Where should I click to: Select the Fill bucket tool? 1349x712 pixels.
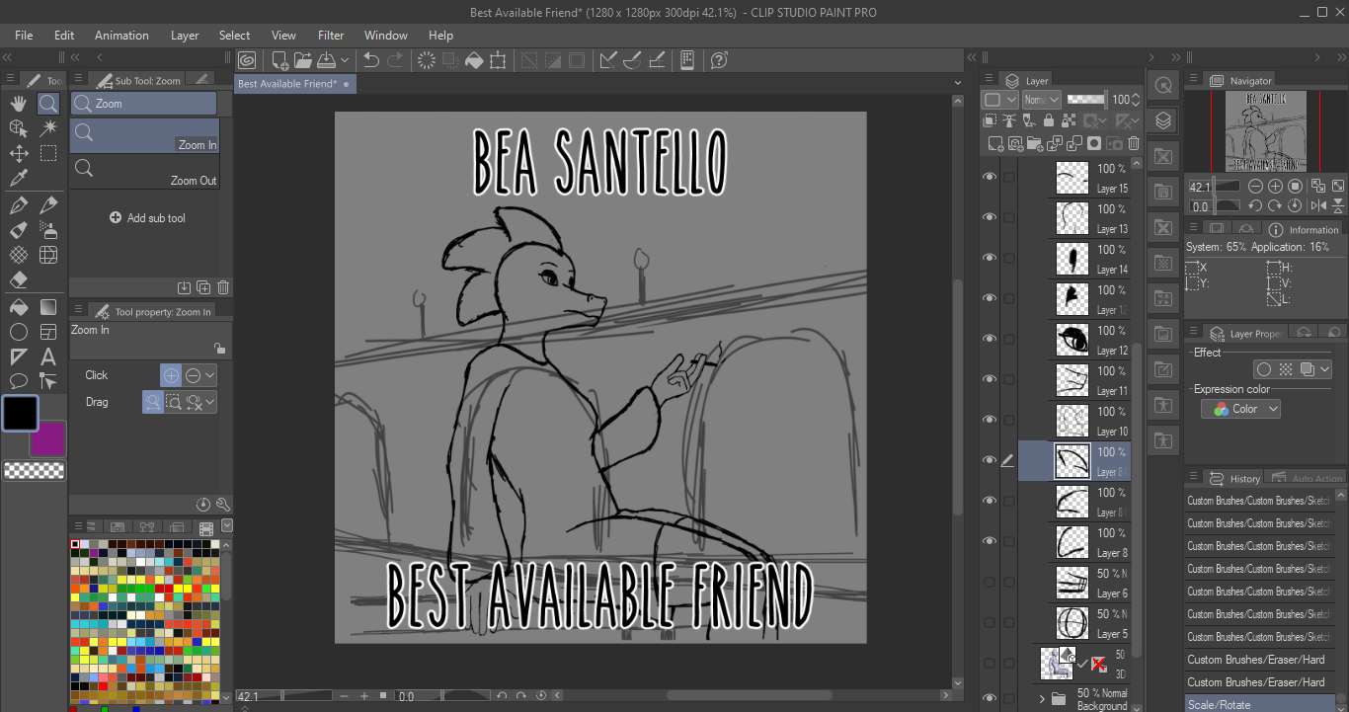pyautogui.click(x=18, y=307)
